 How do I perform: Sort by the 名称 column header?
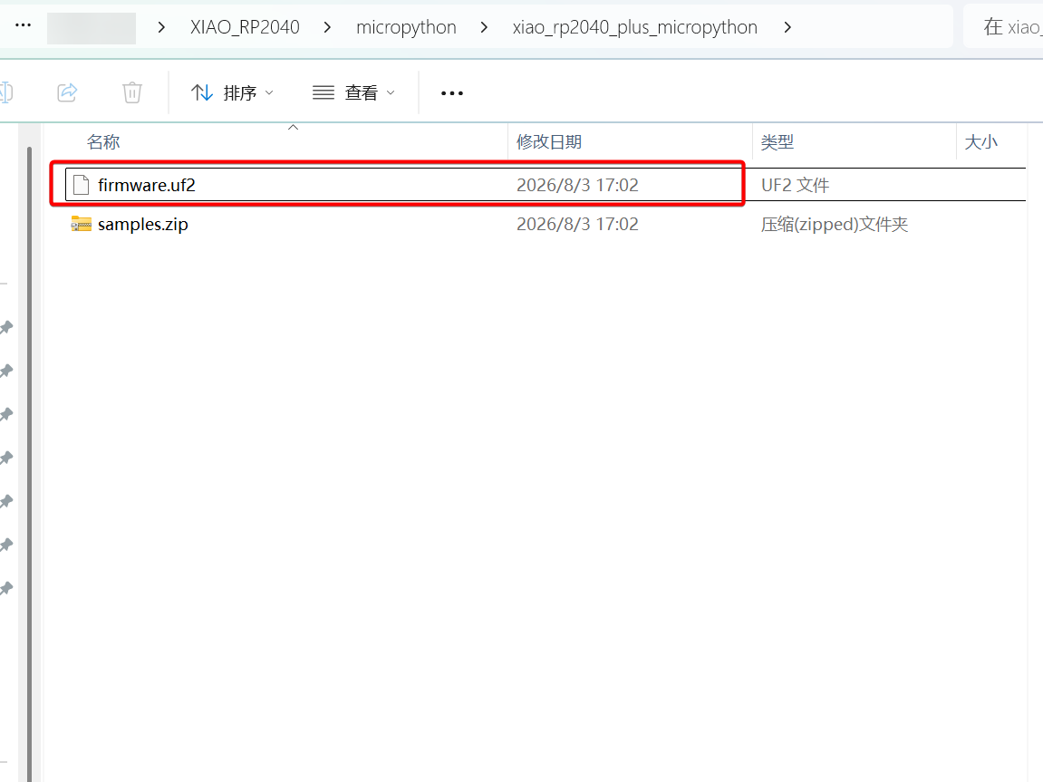click(x=103, y=141)
